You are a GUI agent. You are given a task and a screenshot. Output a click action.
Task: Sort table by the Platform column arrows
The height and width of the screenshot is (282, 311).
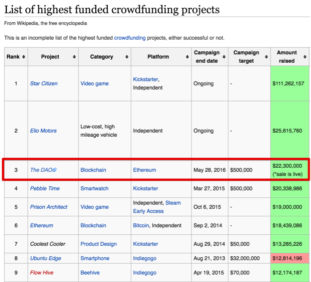click(x=187, y=57)
